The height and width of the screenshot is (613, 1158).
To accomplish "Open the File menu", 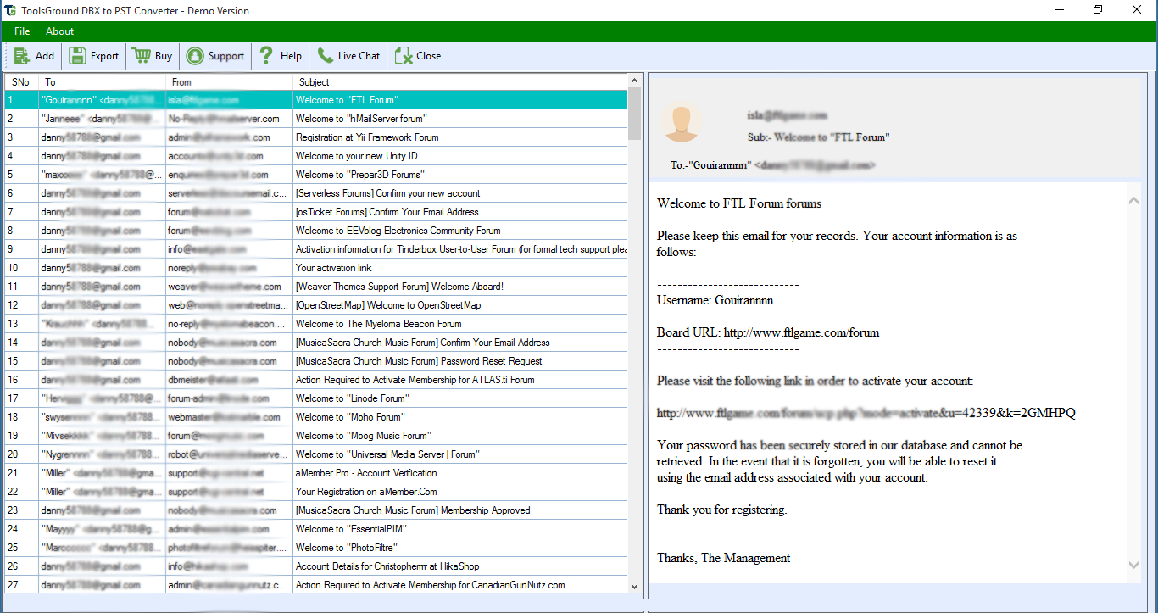I will (22, 31).
